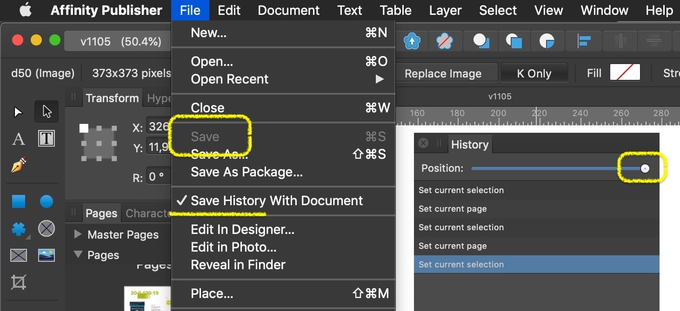Choose Open... from the File menu
The image size is (680, 311).
(283, 61)
